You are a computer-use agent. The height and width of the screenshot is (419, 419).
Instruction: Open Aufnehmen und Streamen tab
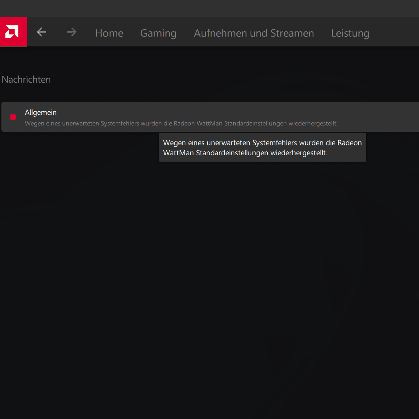click(254, 33)
